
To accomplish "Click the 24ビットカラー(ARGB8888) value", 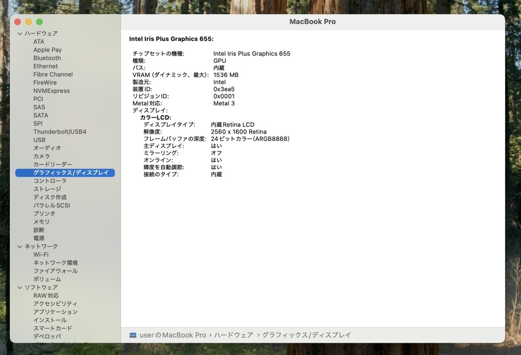I will pyautogui.click(x=250, y=139).
